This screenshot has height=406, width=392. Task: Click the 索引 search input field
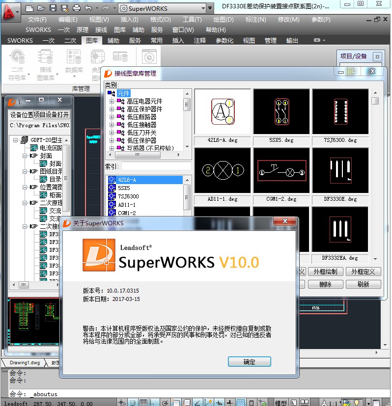click(x=156, y=166)
